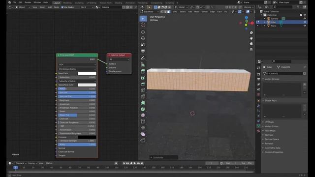Click the viewport pan hand icon
The image size is (315, 177).
[x=251, y=38]
